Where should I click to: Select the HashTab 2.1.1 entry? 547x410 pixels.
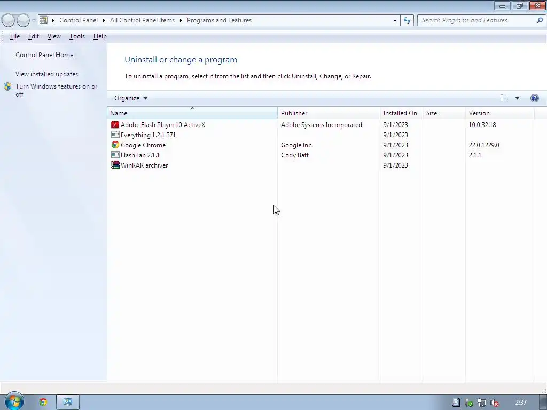[322, 155]
